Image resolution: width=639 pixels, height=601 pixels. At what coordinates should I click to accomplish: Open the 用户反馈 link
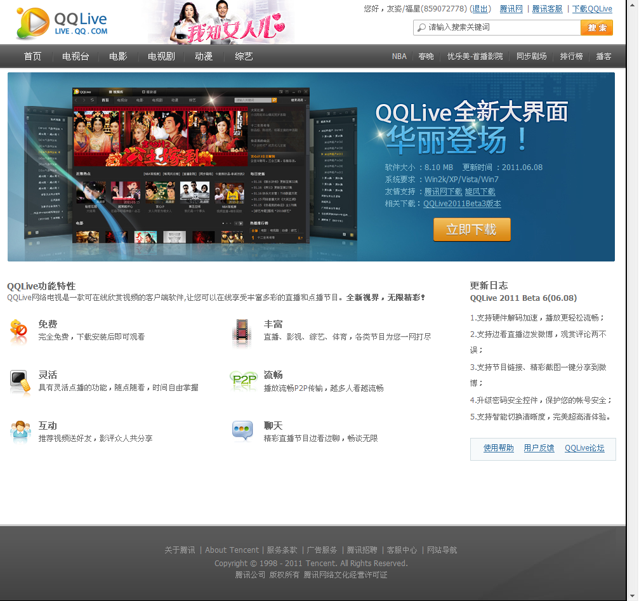[539, 448]
